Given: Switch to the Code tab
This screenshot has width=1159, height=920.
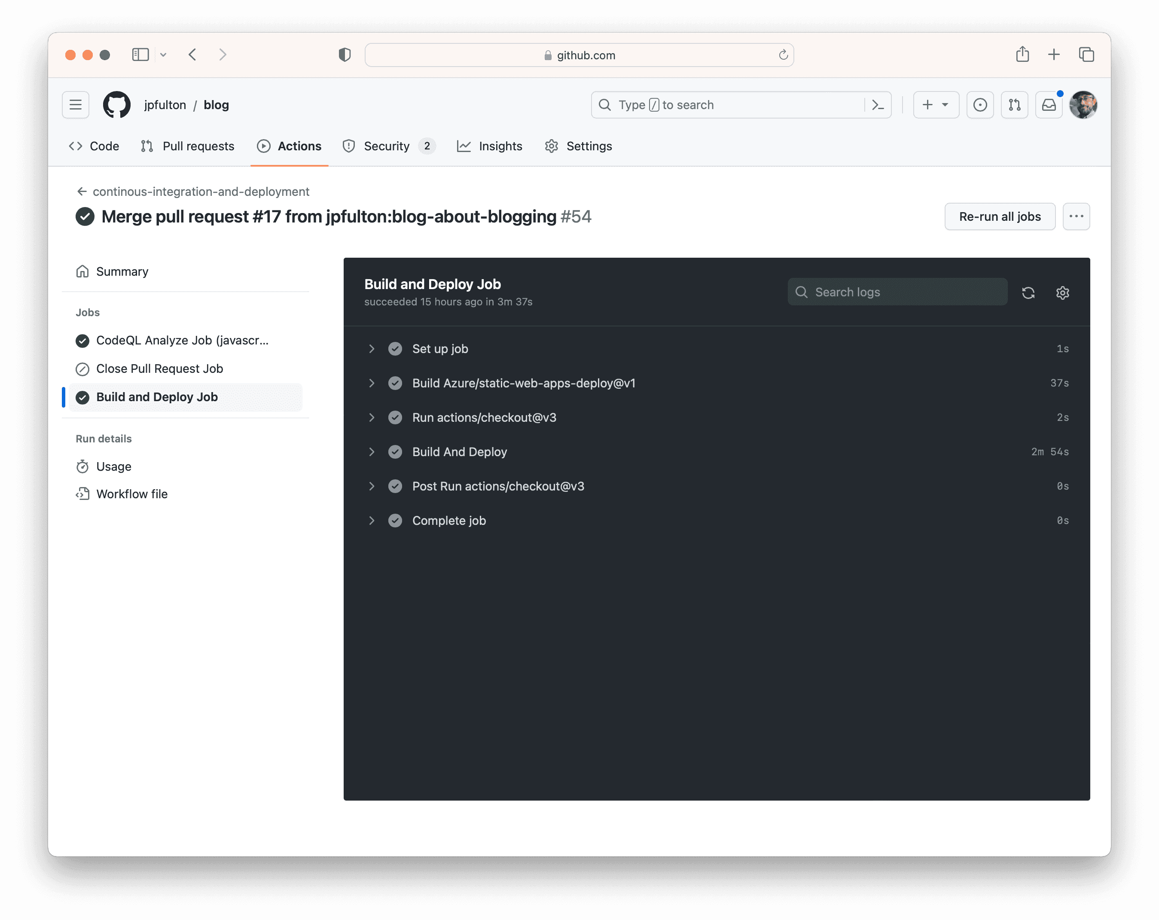Looking at the screenshot, I should click(x=94, y=146).
